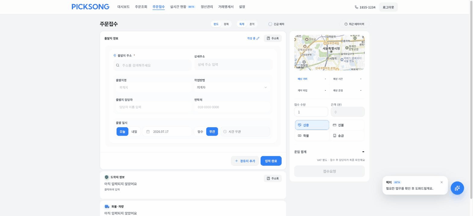Click the 로그아웃 button

388,7
